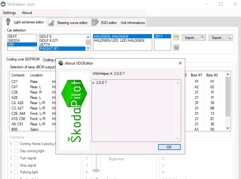Click the ŠkodaPilot logo in About dialog
This screenshot has height=179, width=241.
pyautogui.click(x=74, y=111)
